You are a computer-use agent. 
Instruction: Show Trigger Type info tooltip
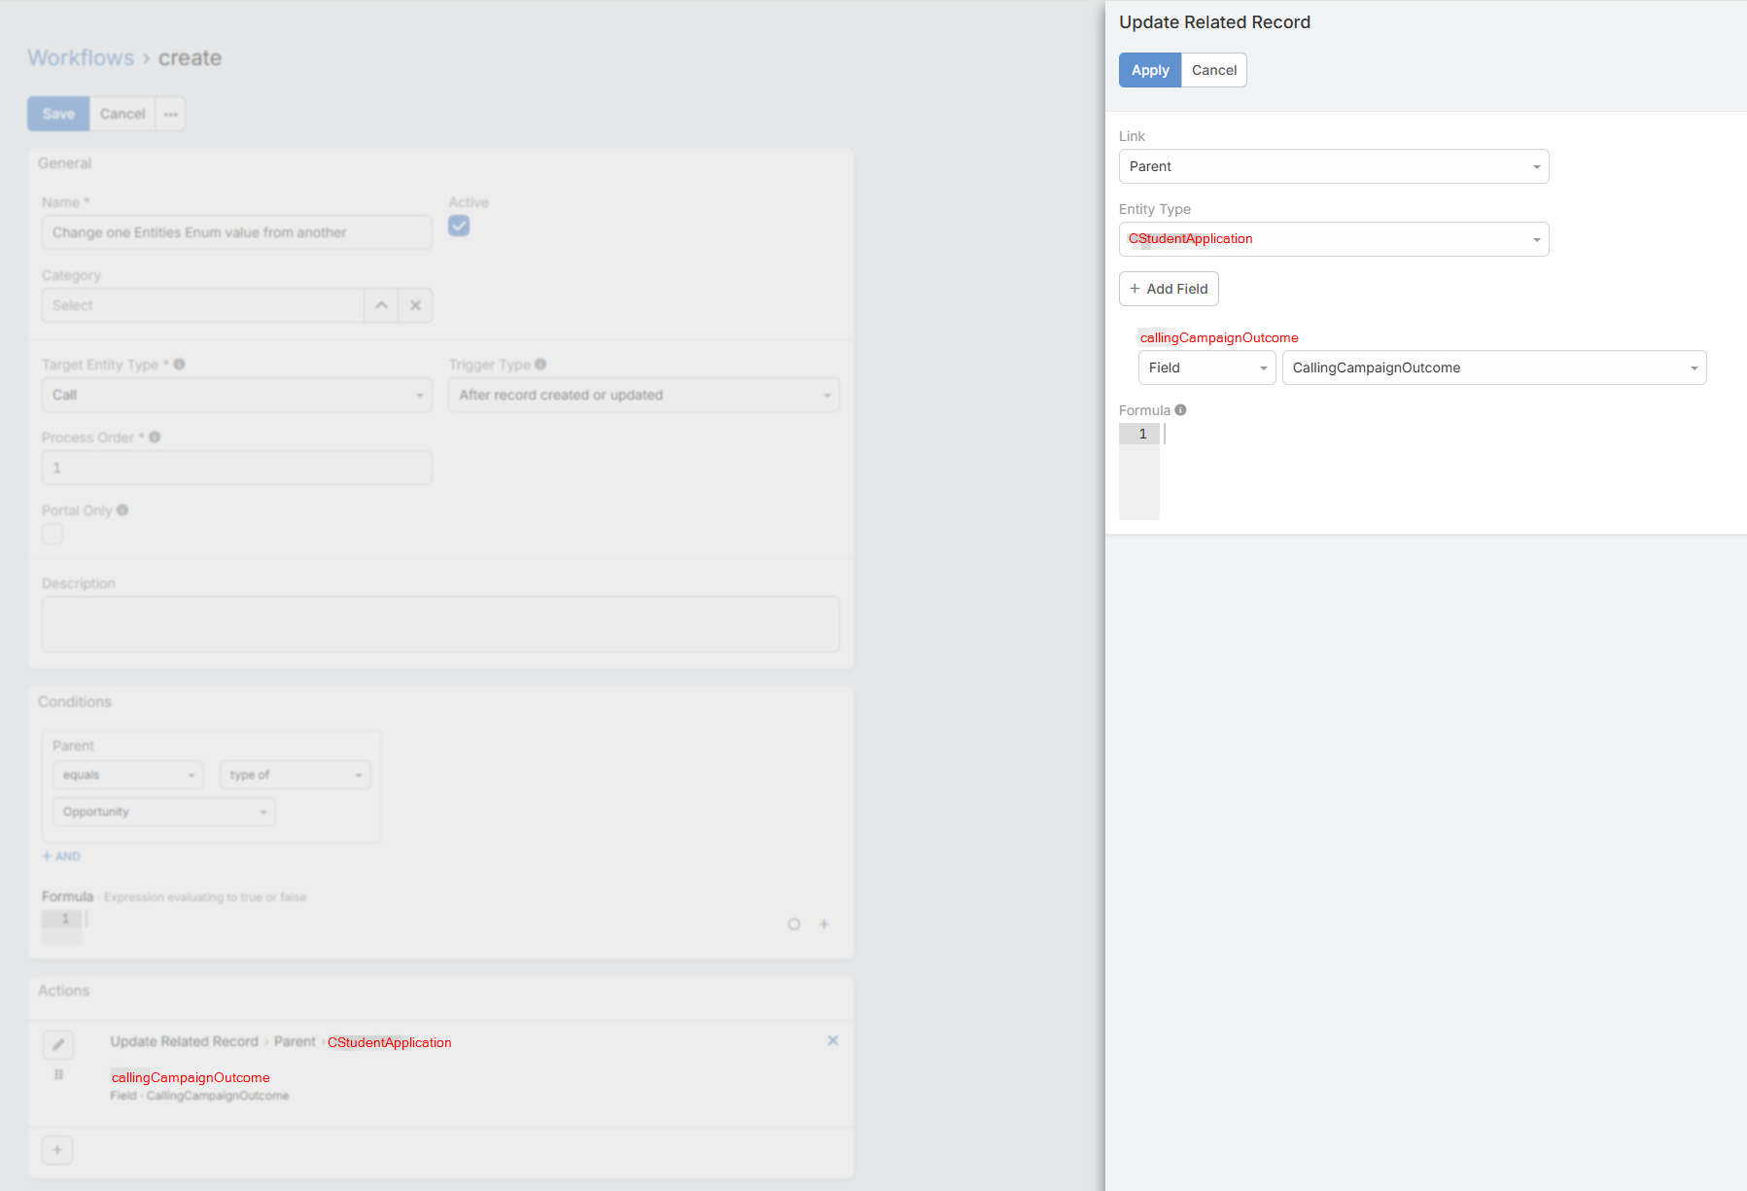[541, 365]
